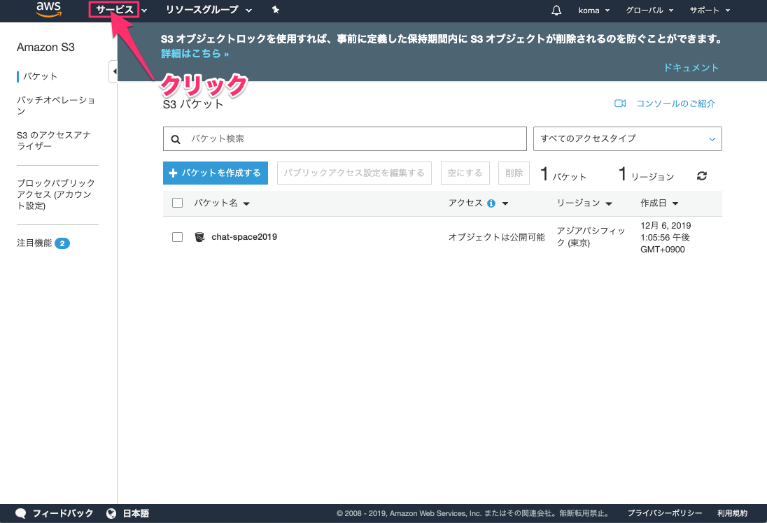Open the リソースグループ menu

click(208, 10)
